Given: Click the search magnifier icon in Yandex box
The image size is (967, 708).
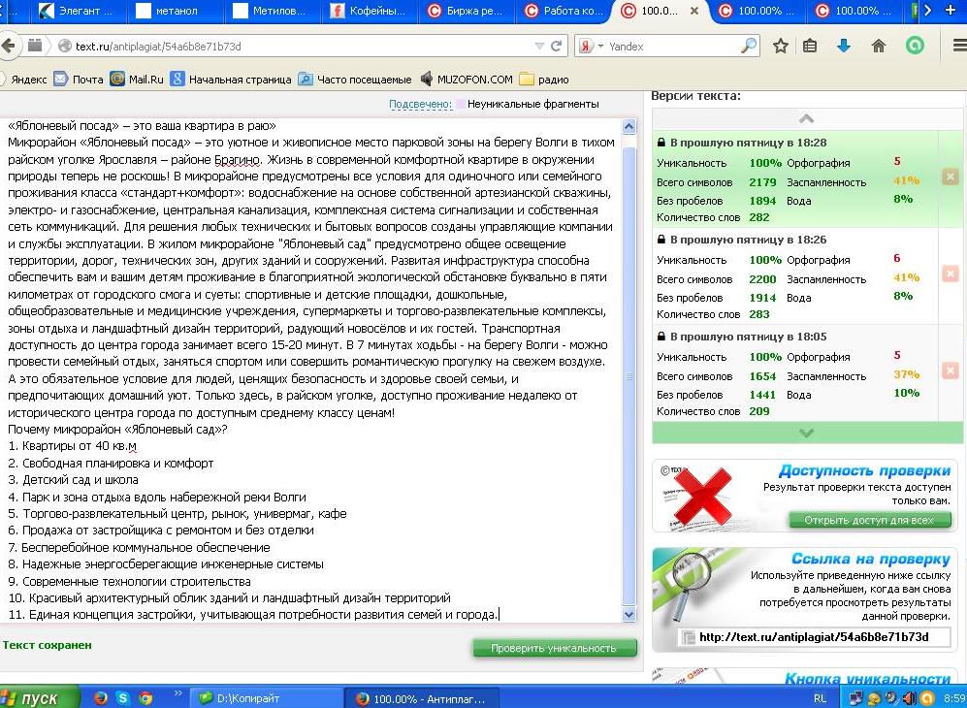Looking at the screenshot, I should click(749, 46).
